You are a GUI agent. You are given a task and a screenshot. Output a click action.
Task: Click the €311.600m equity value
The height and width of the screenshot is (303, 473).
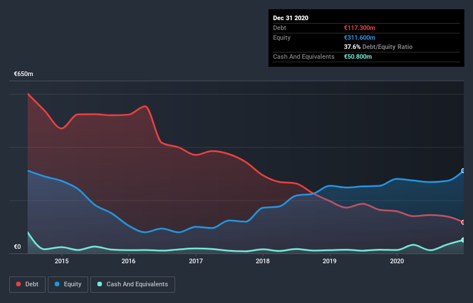tap(360, 37)
